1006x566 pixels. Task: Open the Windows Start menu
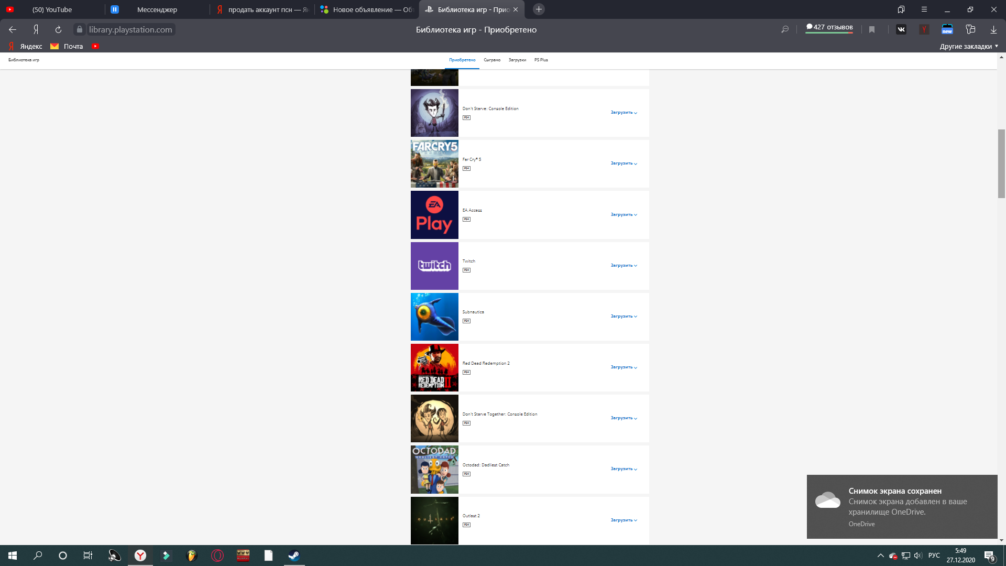[13, 556]
